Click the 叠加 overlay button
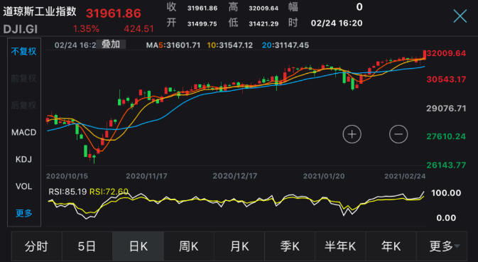 coord(111,45)
